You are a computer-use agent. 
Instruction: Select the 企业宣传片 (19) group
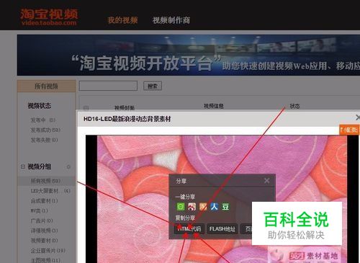point(48,251)
